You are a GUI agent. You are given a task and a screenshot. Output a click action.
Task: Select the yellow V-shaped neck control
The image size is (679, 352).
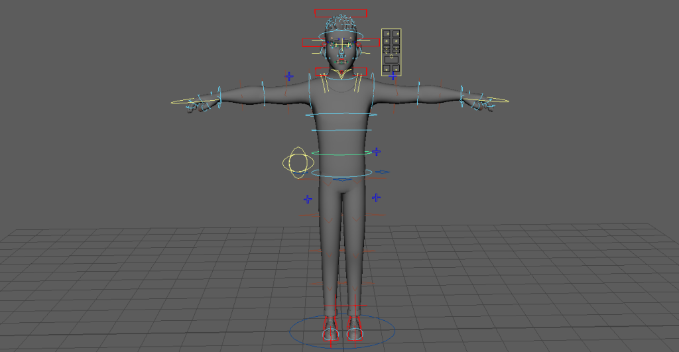pos(341,76)
